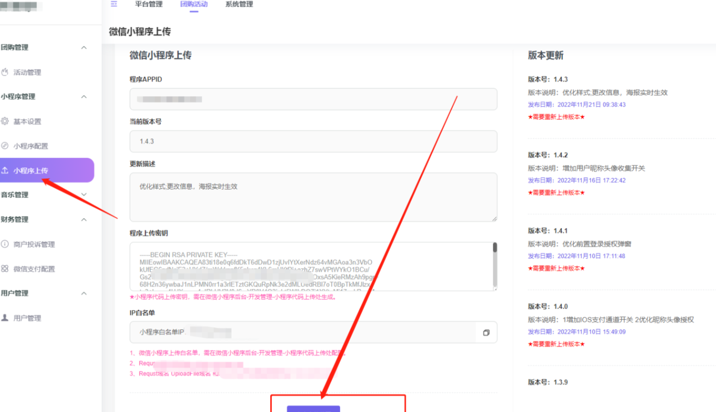The height and width of the screenshot is (412, 716).
Task: Copy the IP whitelist using the copy icon
Action: coord(485,332)
